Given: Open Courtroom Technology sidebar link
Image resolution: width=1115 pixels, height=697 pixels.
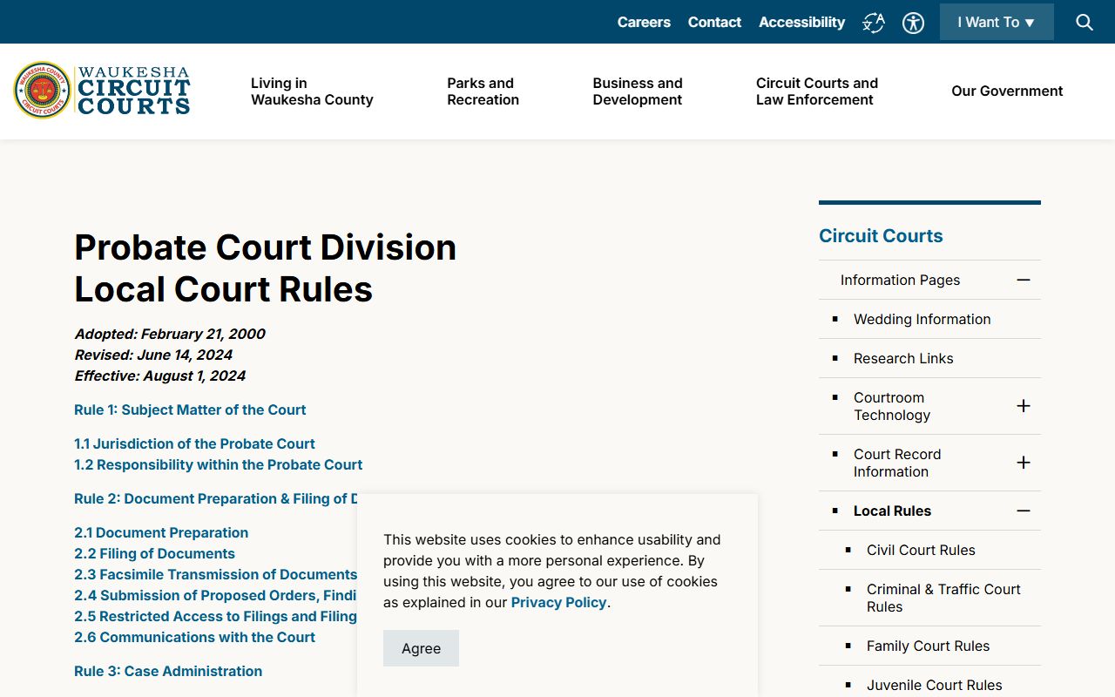Looking at the screenshot, I should [x=892, y=406].
